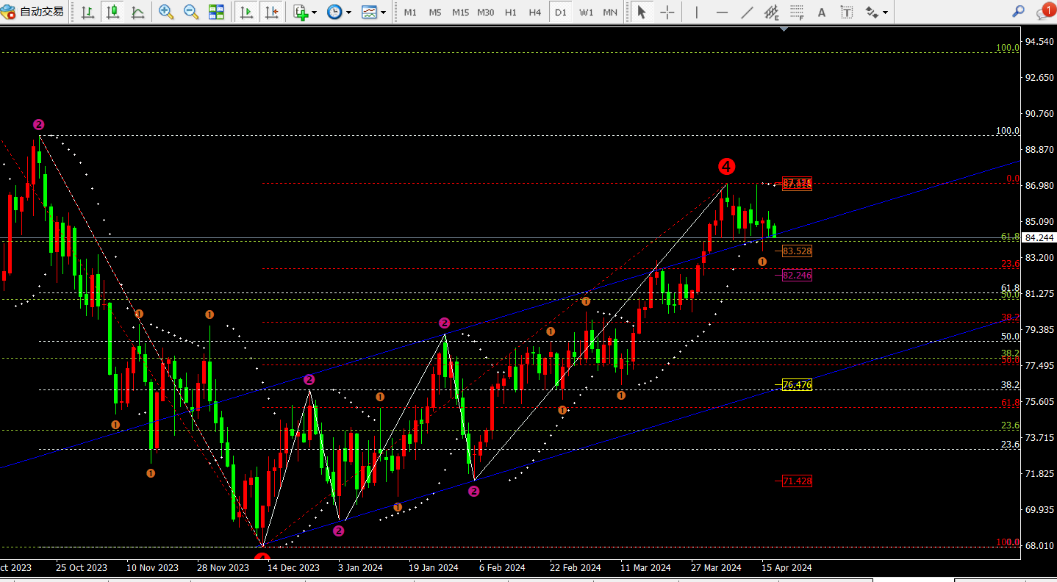Tile the chart windows
Screen dimensions: 1057x582
point(216,12)
